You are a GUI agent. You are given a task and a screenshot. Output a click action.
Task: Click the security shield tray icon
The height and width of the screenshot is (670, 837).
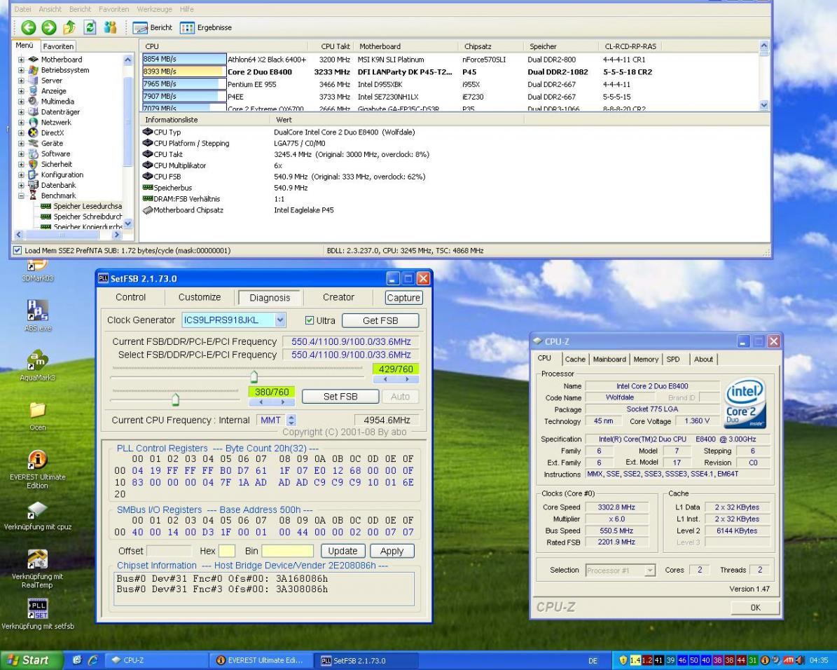pos(623,660)
